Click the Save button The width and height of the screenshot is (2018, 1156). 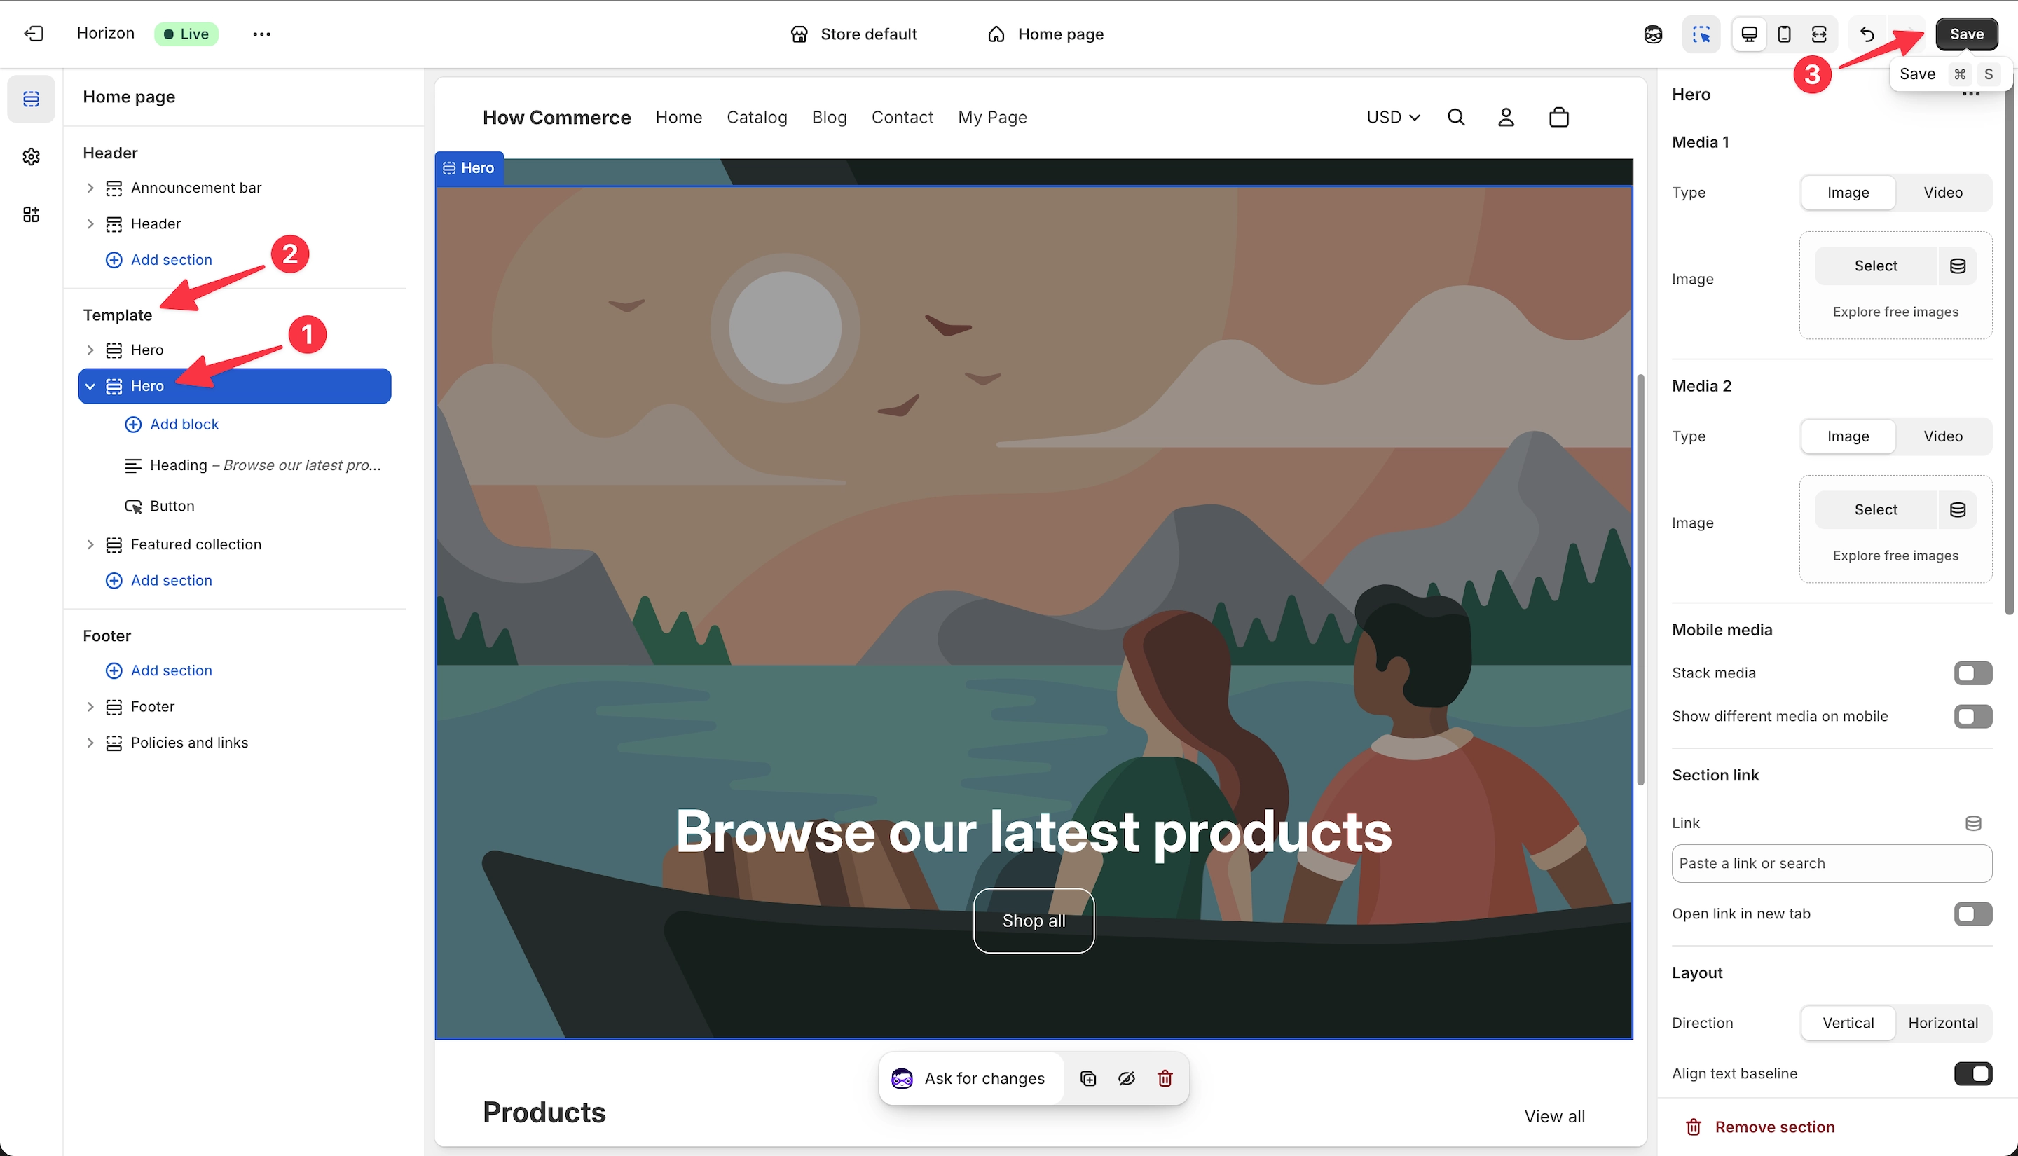[1965, 34]
